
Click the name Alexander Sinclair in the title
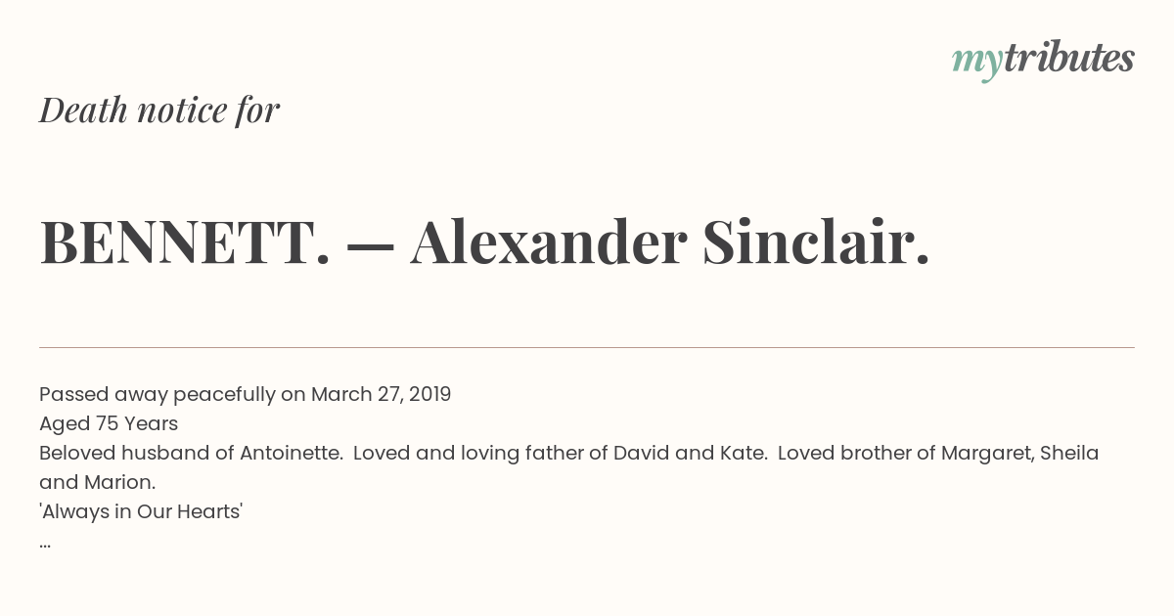pos(670,242)
